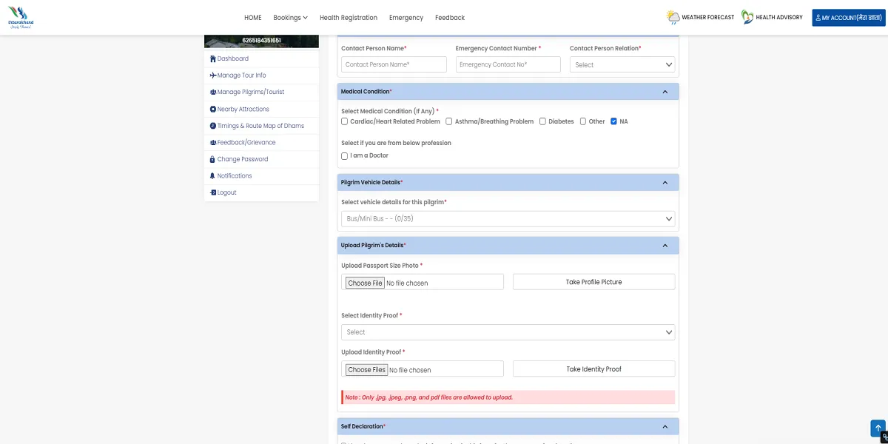Go to the Health Registration tab

coord(348,17)
